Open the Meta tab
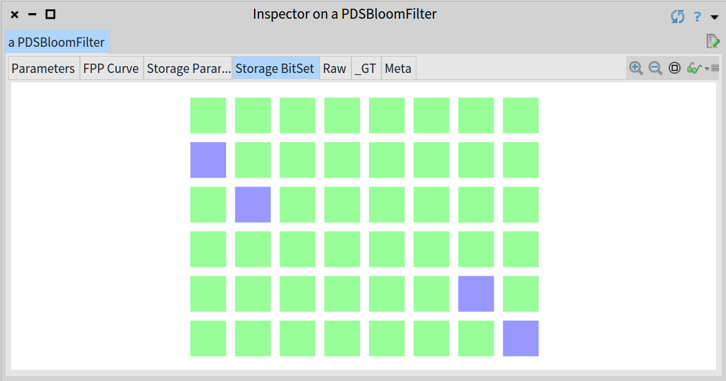The width and height of the screenshot is (726, 381). (x=398, y=69)
